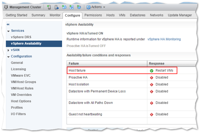This screenshot has height=133, width=200.
Task: Collapse the Services section arrow
Action: click(9, 31)
